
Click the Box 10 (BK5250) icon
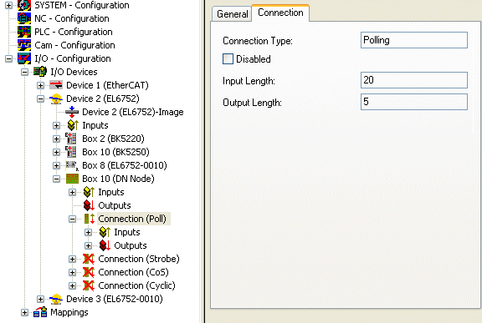71,152
